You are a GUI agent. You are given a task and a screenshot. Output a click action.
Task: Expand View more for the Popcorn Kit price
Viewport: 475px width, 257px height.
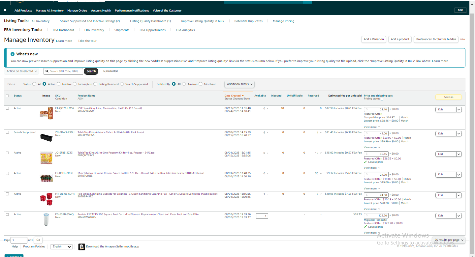click(372, 168)
